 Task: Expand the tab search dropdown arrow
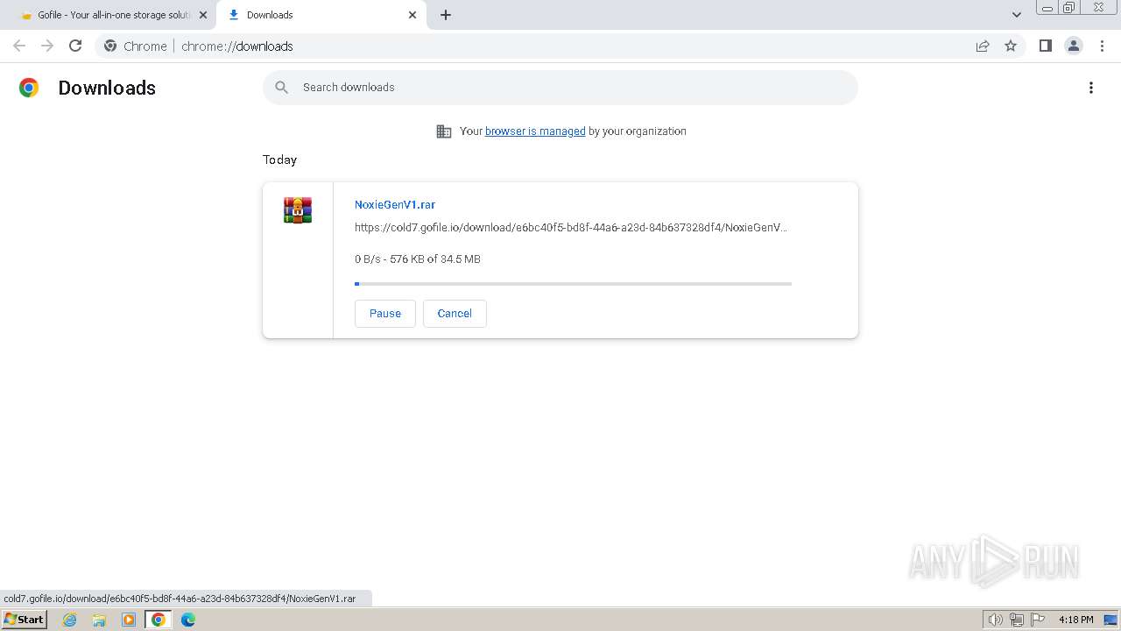tap(1017, 15)
